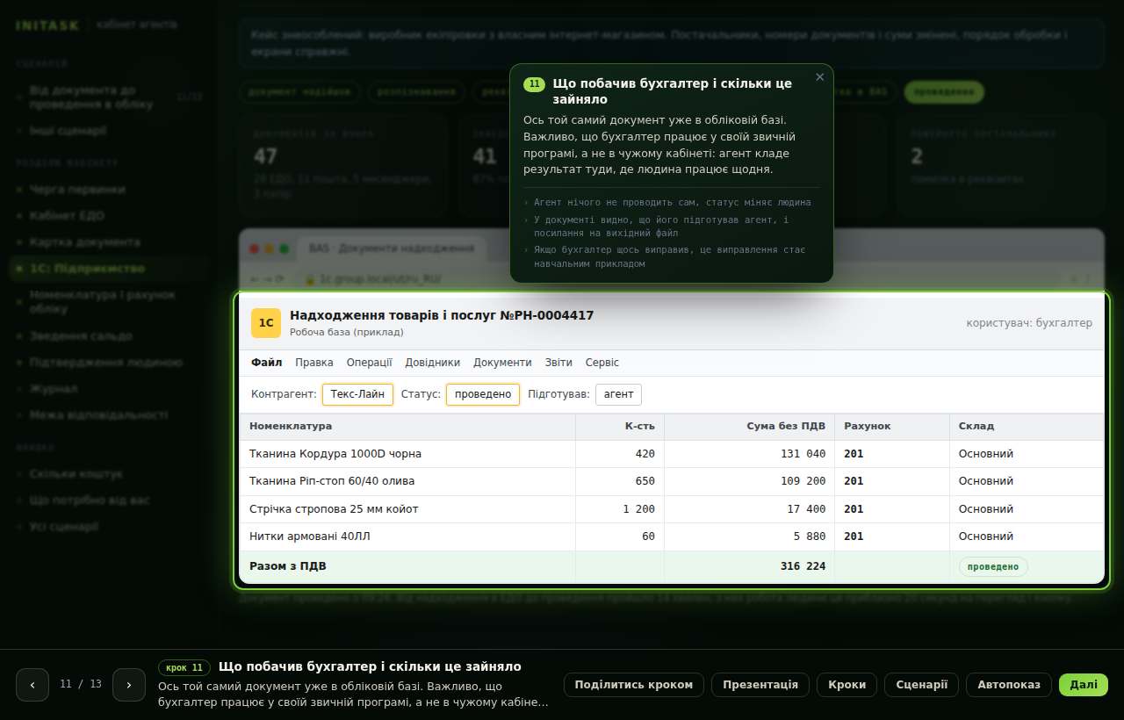The image size is (1124, 720).
Task: Click the користувач: бухгалтер label
Action: (1029, 323)
